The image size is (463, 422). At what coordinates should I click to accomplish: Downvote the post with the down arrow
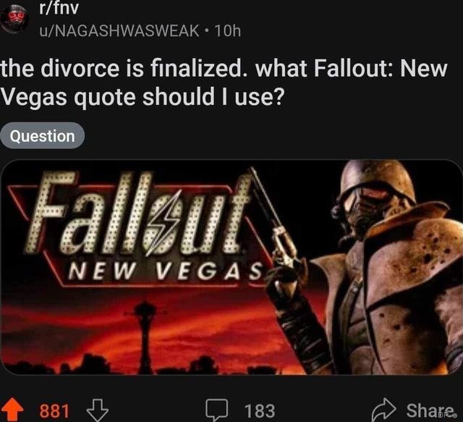[x=98, y=410]
